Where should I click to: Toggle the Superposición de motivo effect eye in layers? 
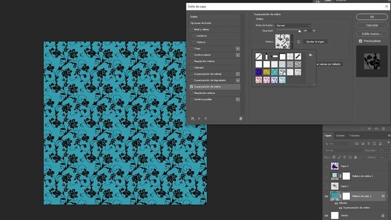(x=340, y=208)
